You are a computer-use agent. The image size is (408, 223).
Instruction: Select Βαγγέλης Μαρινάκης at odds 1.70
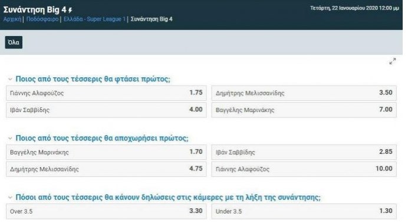[106, 152]
